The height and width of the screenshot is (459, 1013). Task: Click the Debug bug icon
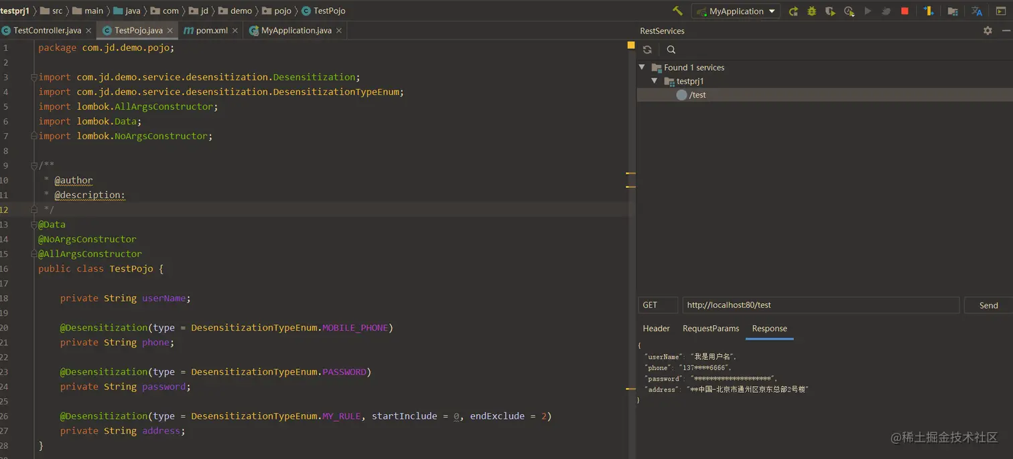[812, 11]
